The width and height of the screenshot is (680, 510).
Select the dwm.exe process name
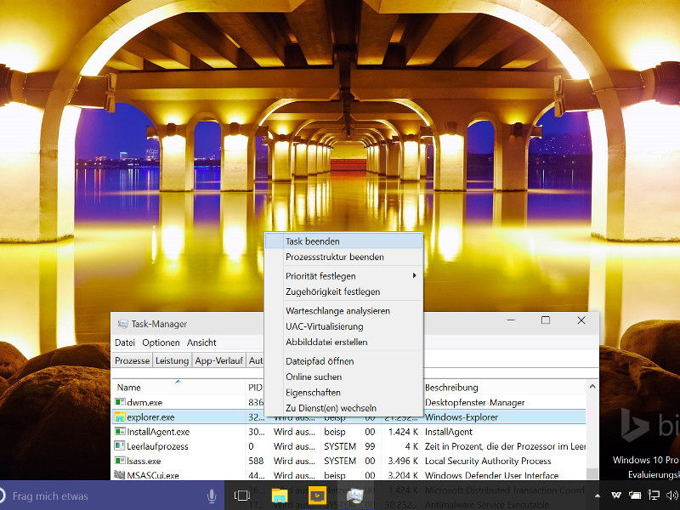pyautogui.click(x=144, y=402)
